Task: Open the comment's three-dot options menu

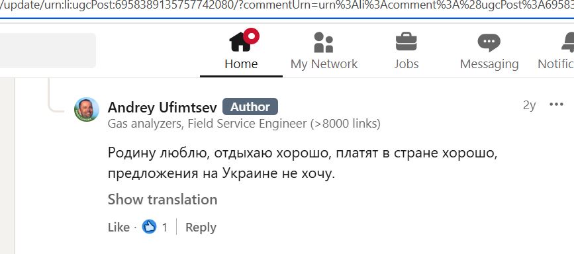Action: (x=556, y=105)
